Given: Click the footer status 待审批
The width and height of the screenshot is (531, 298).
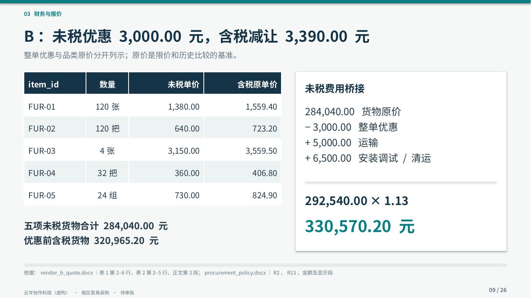Looking at the screenshot, I should (127, 292).
